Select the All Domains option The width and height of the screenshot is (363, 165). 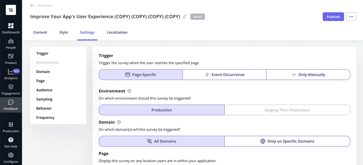162,141
